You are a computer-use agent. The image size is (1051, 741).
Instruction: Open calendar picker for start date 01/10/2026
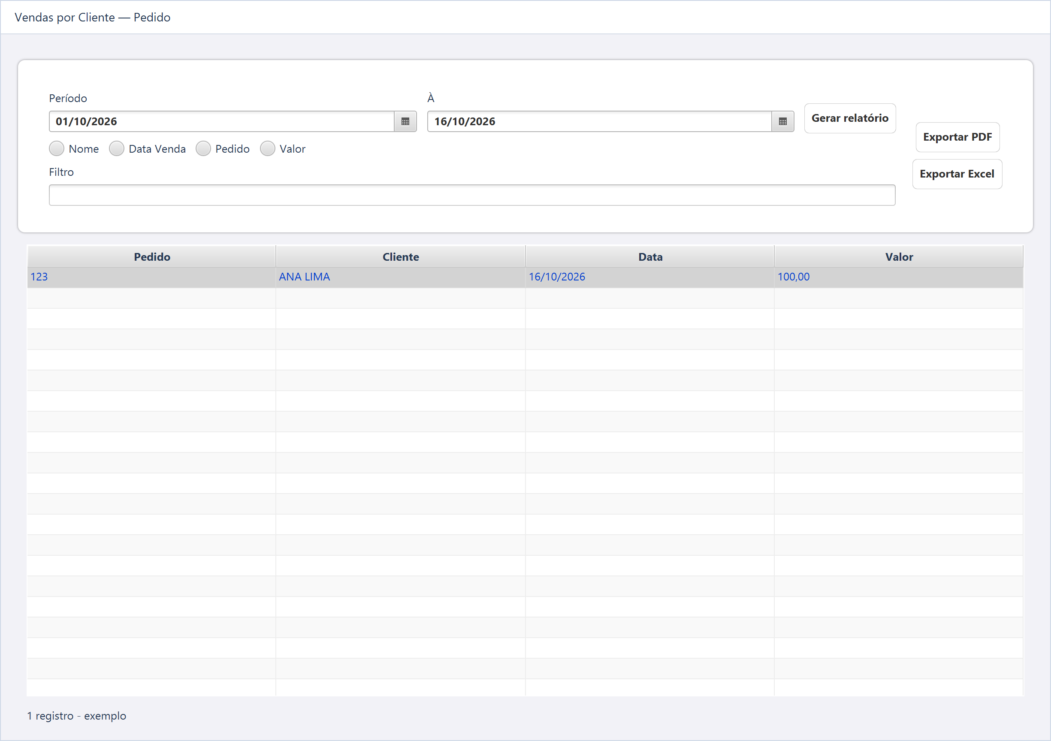(x=405, y=121)
